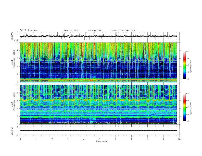Click time axis tick label '5' above 'Time (min)'
Image resolution: width=202 pixels, height=156 pixels.
(100, 139)
